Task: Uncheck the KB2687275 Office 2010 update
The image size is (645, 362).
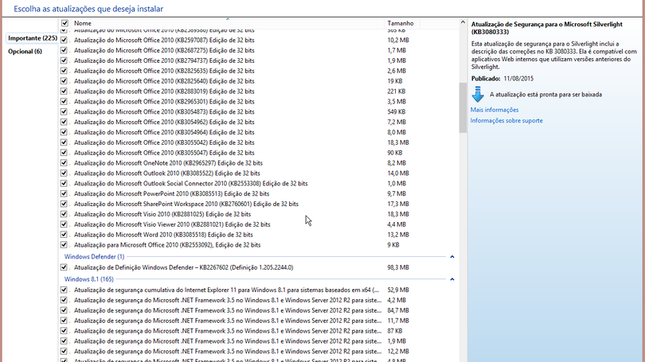Action: tap(64, 50)
